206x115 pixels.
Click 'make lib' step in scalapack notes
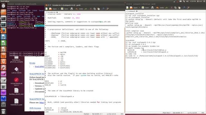pos(131,54)
